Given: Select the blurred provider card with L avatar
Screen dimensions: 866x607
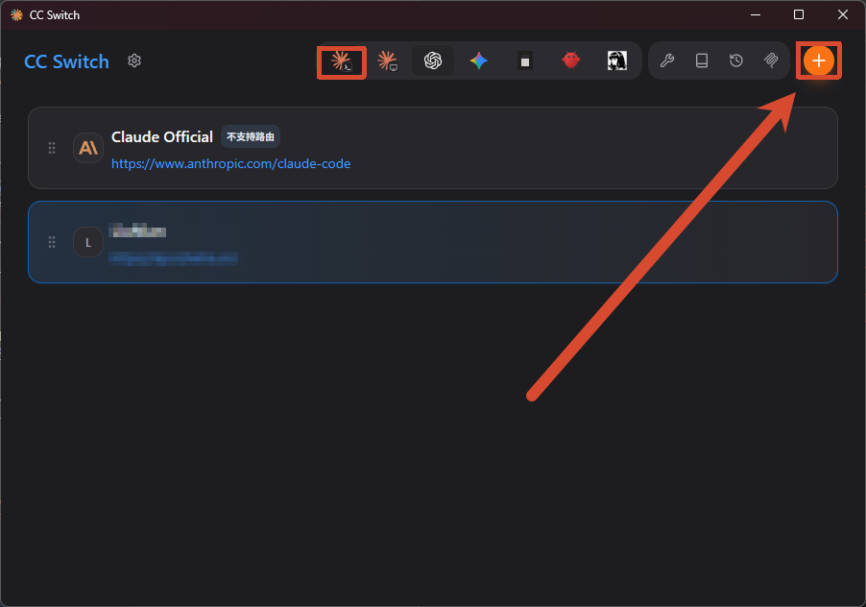Looking at the screenshot, I should point(433,242).
